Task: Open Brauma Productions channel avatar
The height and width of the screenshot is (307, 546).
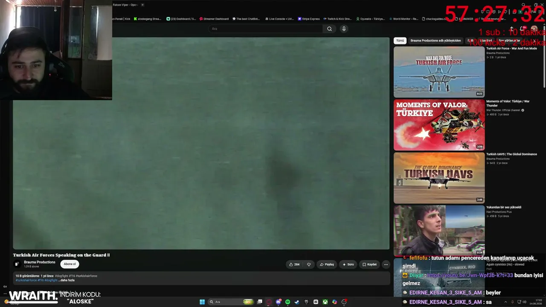Action: click(17, 264)
